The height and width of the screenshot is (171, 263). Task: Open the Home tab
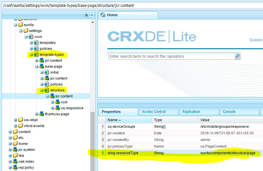click(128, 15)
